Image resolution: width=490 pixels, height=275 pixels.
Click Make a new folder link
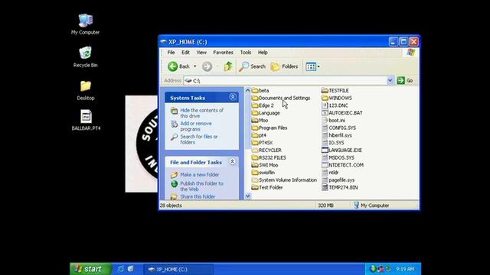pos(199,175)
